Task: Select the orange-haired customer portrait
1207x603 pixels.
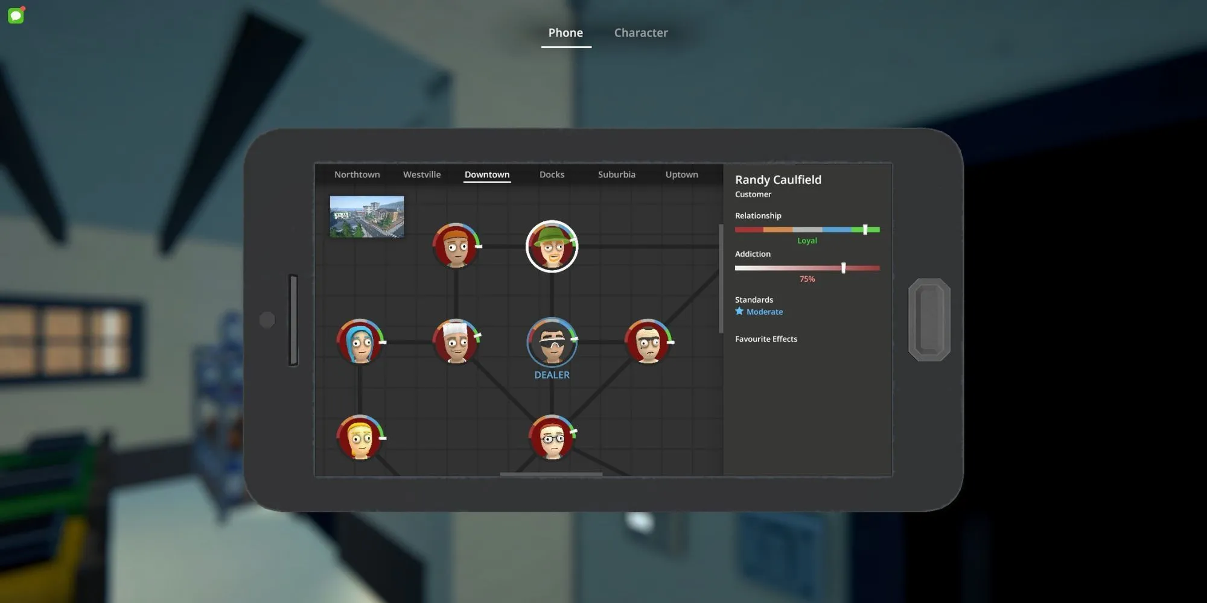Action: 456,246
